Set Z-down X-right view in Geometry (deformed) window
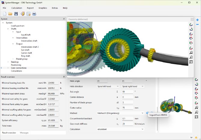 (191, 38)
